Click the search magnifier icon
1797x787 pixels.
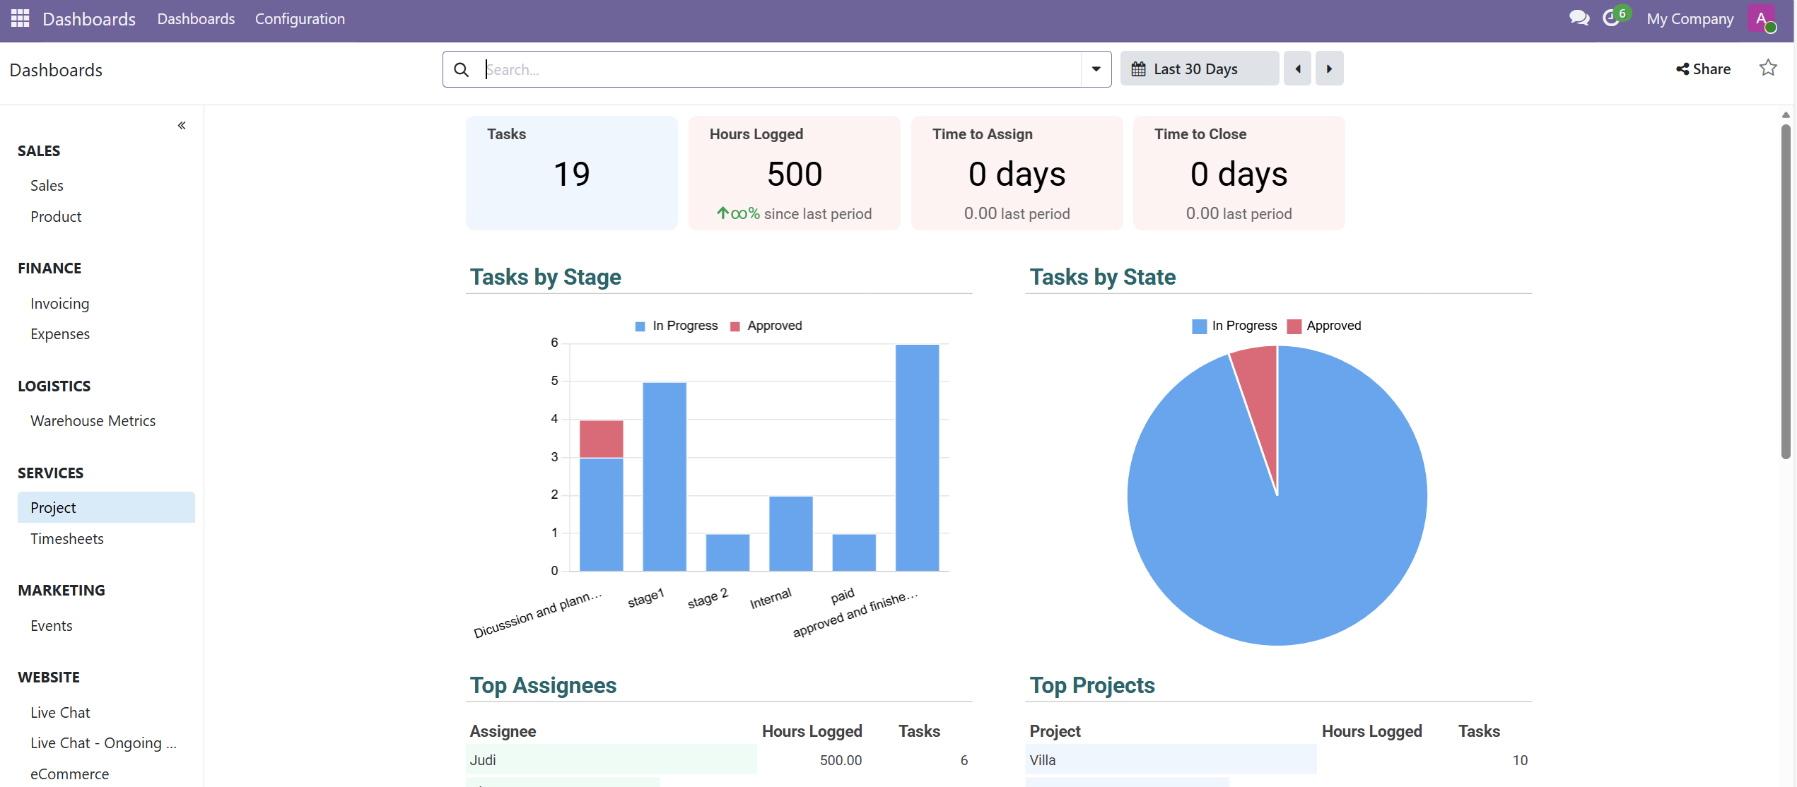coord(461,69)
